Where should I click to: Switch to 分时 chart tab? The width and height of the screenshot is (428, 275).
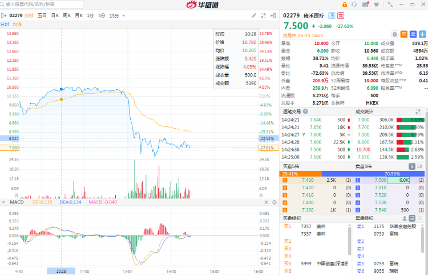(x=29, y=15)
